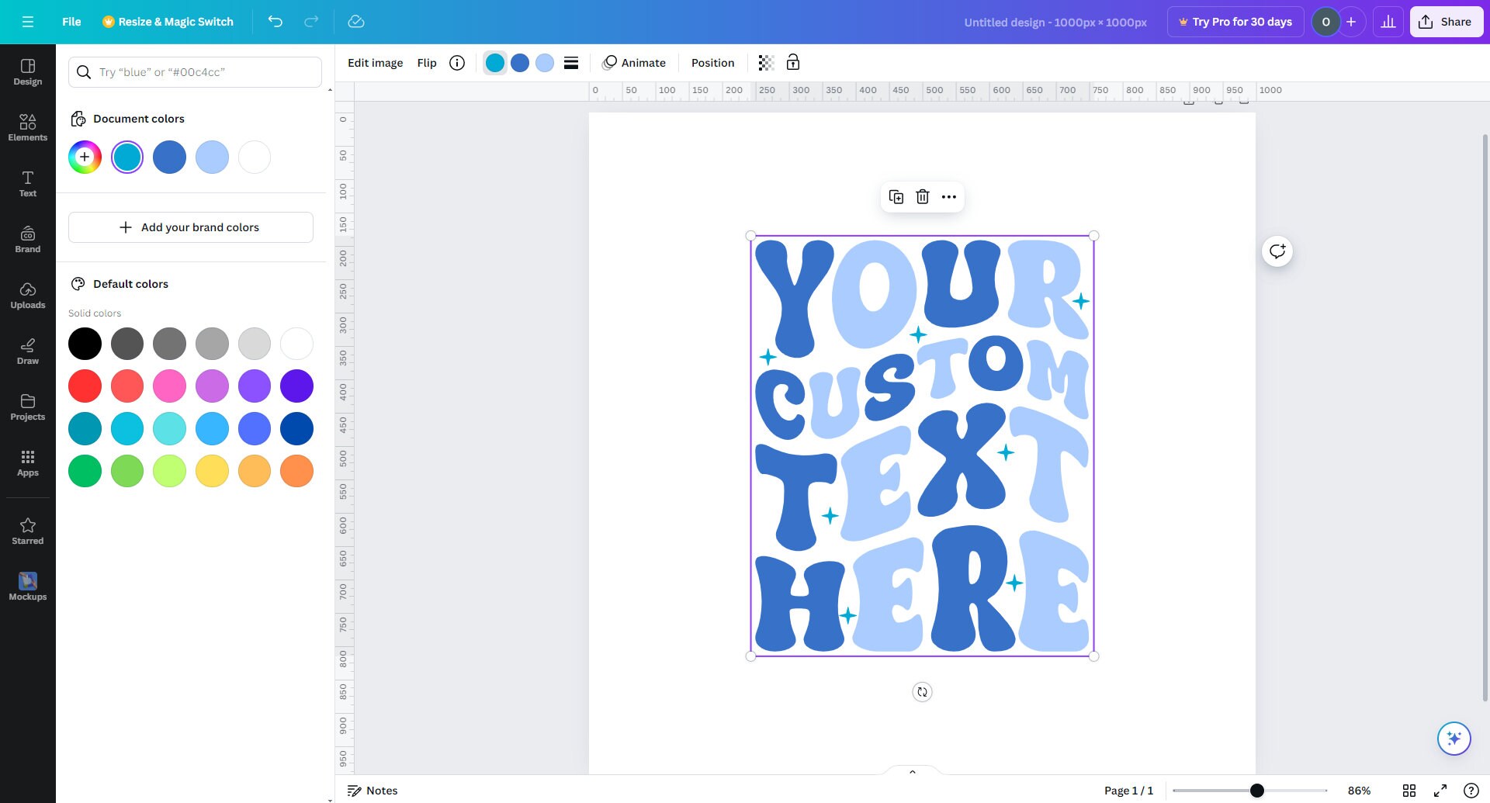Image resolution: width=1490 pixels, height=803 pixels.
Task: Undo the last action
Action: 275,22
